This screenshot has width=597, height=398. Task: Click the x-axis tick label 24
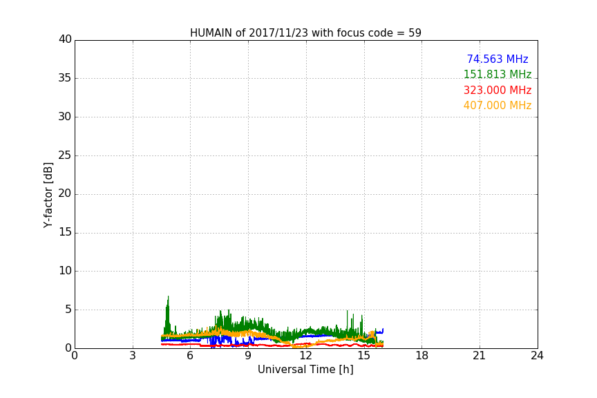pyautogui.click(x=537, y=356)
